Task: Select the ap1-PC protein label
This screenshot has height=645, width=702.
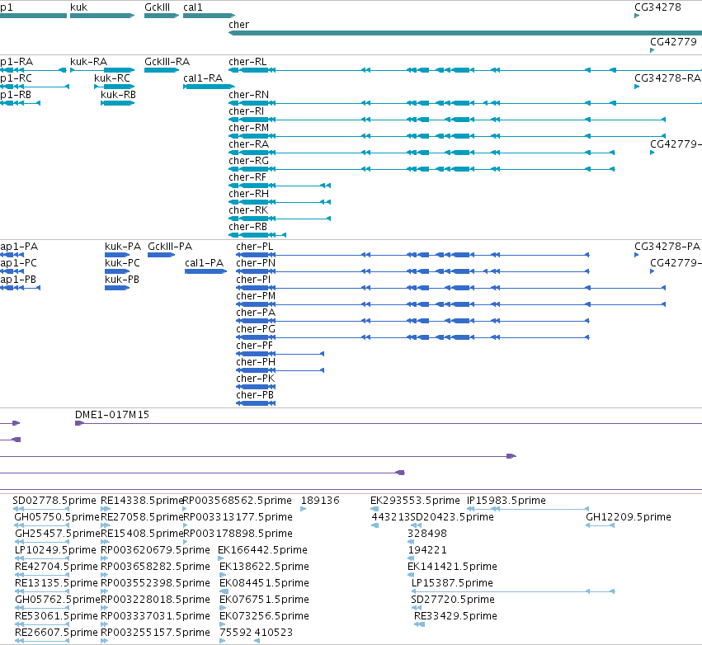Action: pos(18,263)
